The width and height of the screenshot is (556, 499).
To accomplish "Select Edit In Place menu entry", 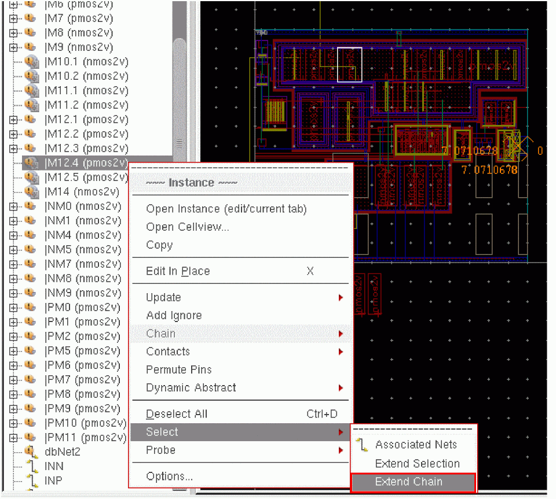I will click(178, 271).
